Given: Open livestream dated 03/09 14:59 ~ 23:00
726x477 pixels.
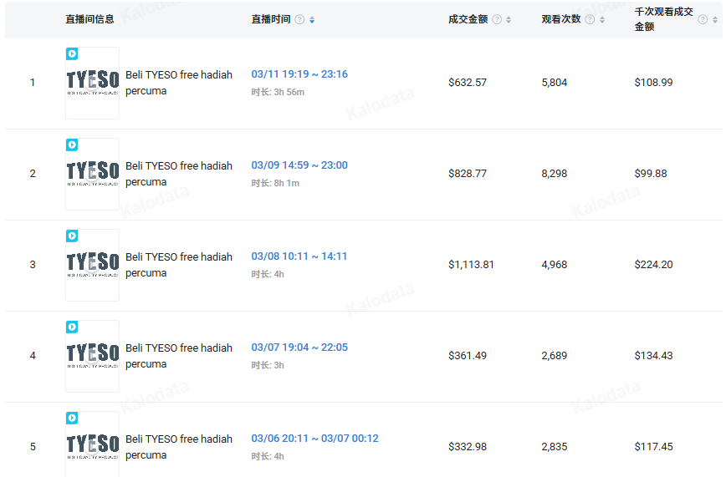Looking at the screenshot, I should coord(299,165).
